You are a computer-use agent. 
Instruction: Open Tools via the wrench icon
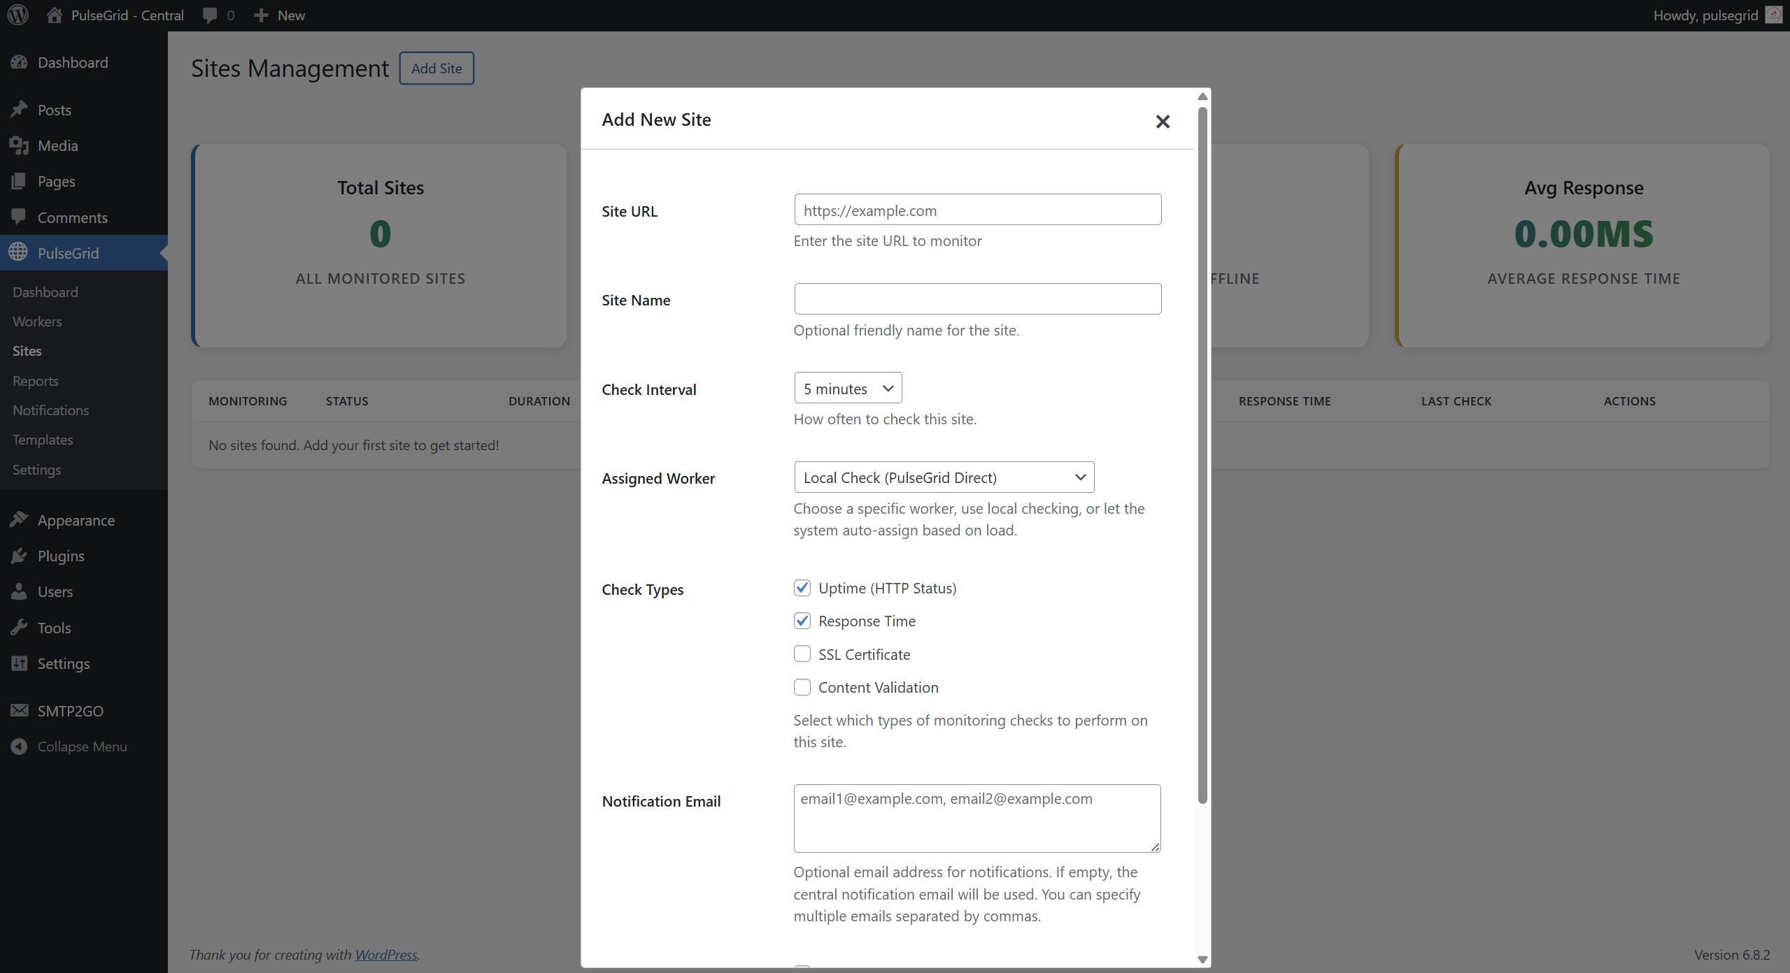pos(19,627)
